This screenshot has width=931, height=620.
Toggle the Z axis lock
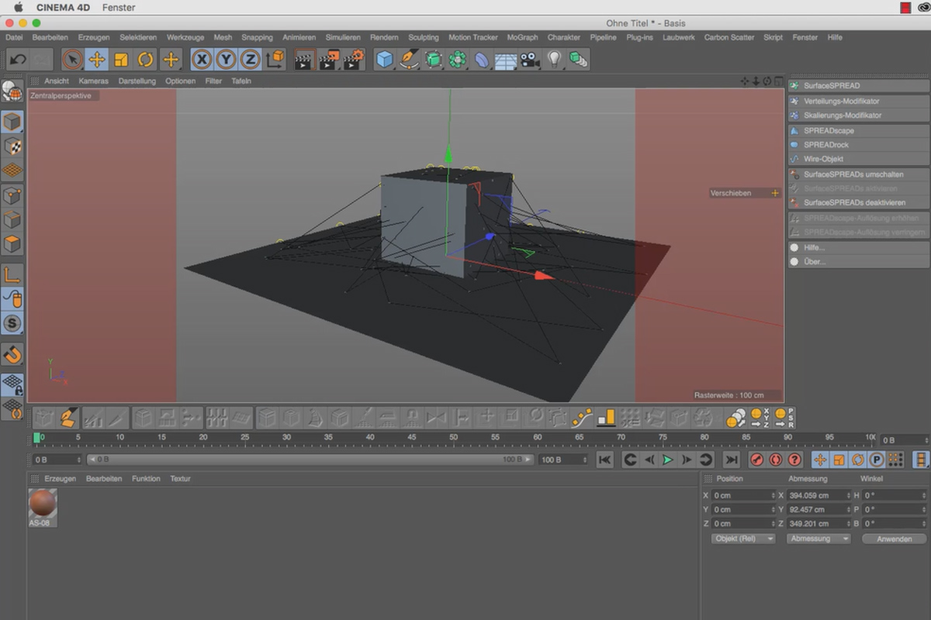click(250, 59)
